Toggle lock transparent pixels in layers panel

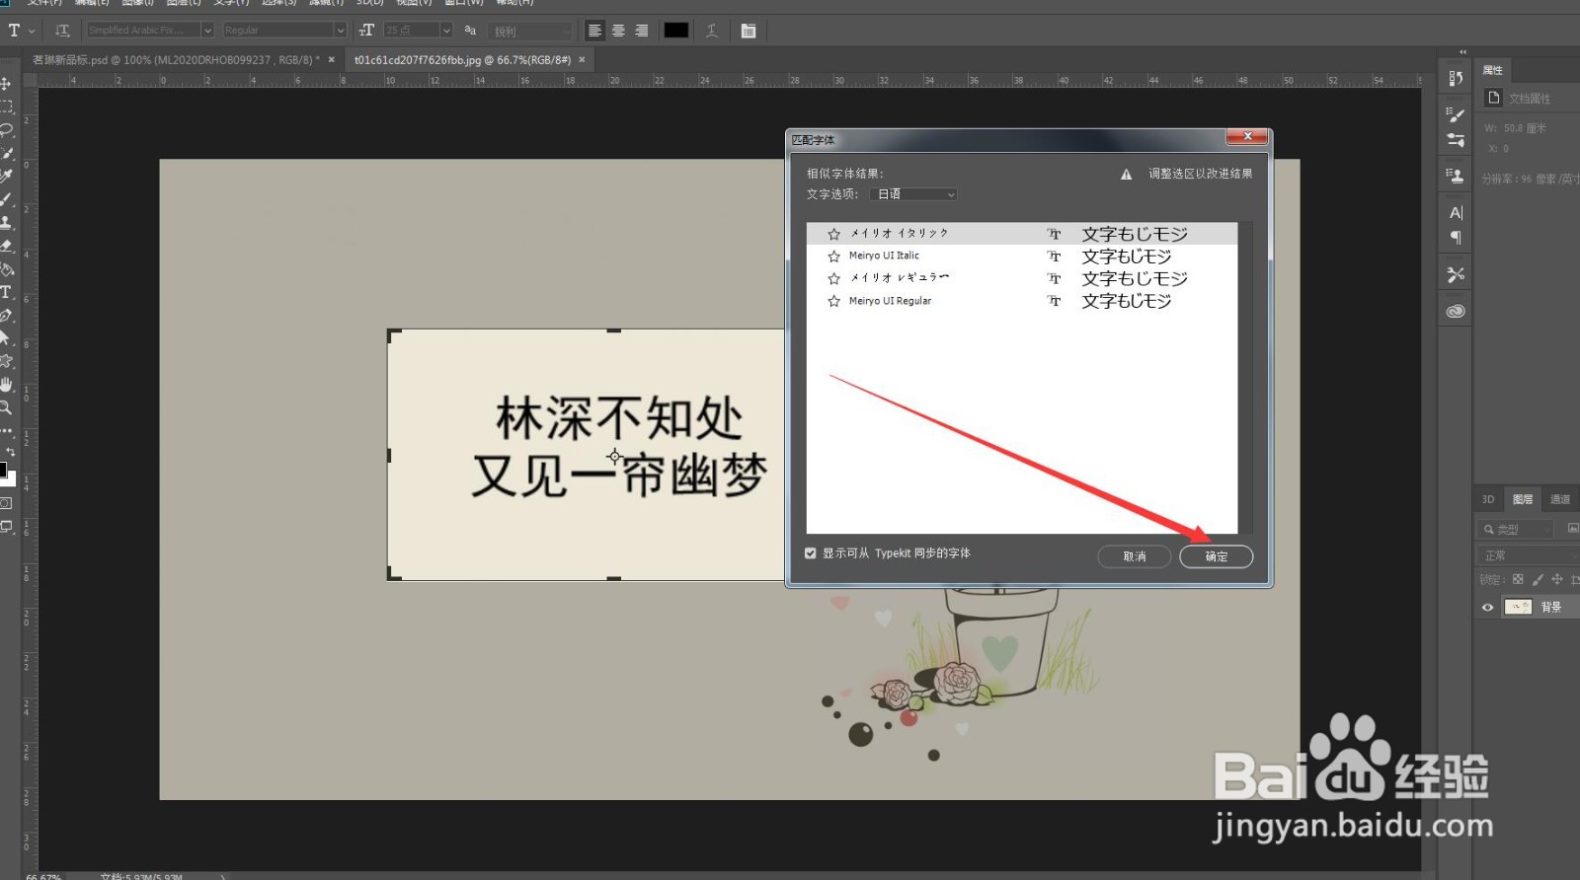[1518, 579]
